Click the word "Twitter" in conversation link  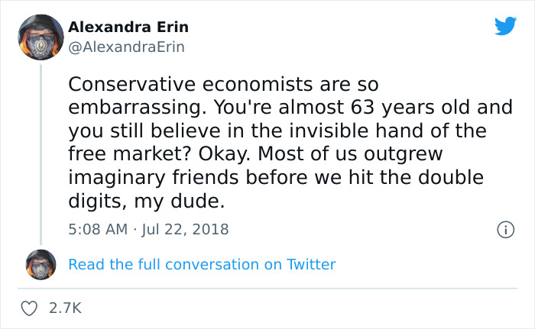pos(311,265)
